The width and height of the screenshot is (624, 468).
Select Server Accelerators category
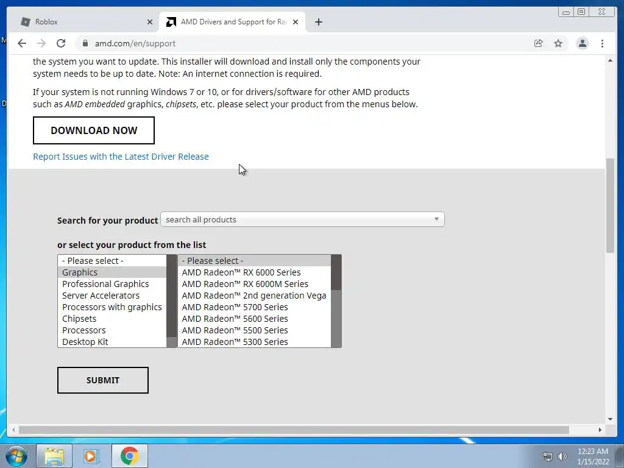(x=112, y=296)
